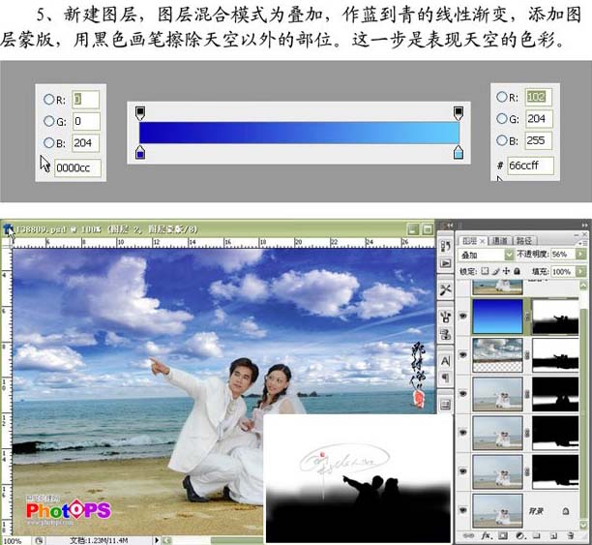Click the fx layer style icon
Image resolution: width=592 pixels, height=545 pixels.
click(486, 535)
